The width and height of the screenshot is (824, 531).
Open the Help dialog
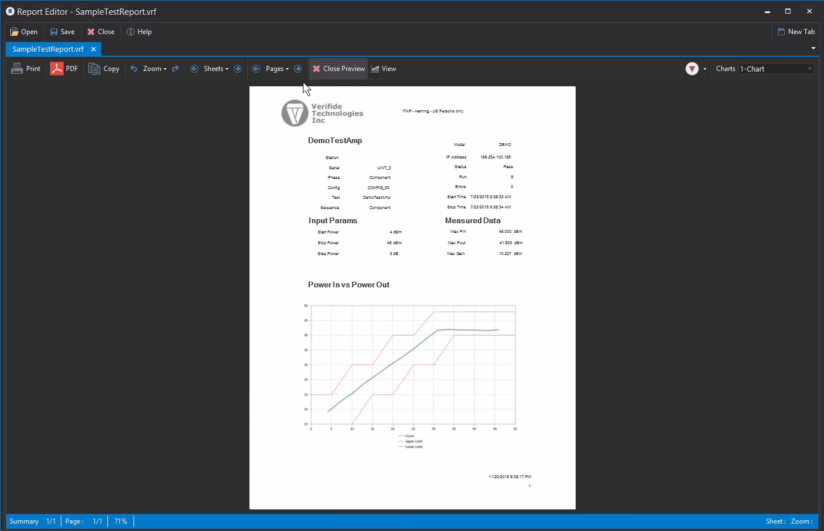pyautogui.click(x=139, y=31)
